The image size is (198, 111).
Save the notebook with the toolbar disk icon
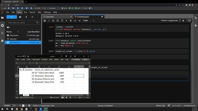click(45, 21)
